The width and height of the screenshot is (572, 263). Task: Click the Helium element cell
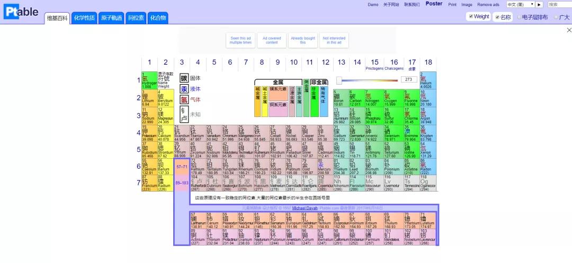pos(428,80)
